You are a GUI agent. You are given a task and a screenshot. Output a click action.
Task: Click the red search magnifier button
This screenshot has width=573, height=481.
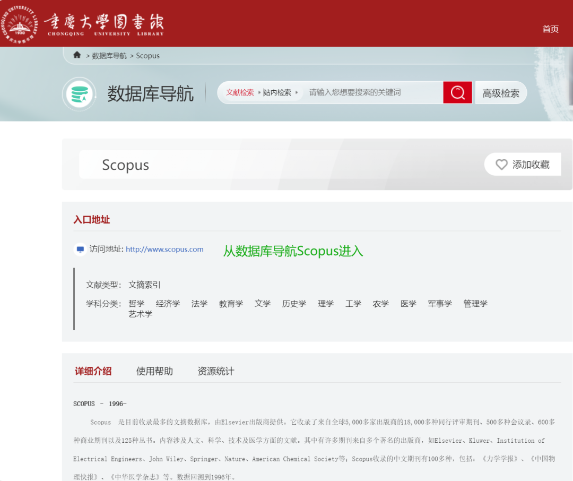coord(457,92)
